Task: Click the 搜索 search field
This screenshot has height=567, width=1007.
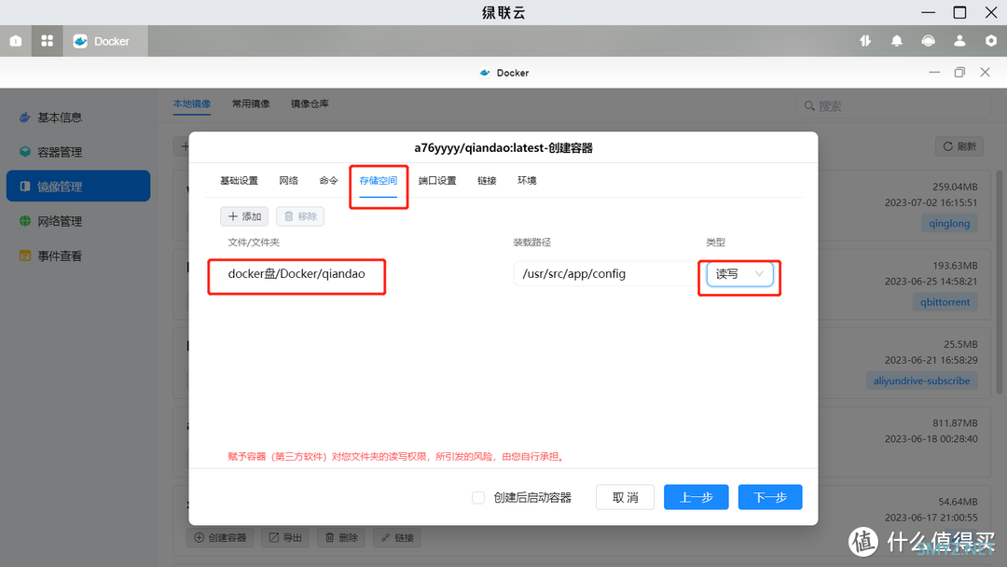Action: click(x=892, y=106)
